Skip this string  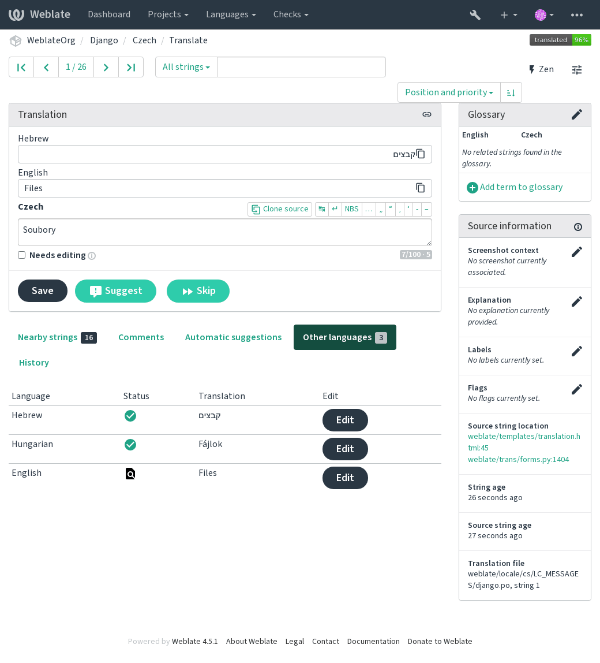coord(198,291)
